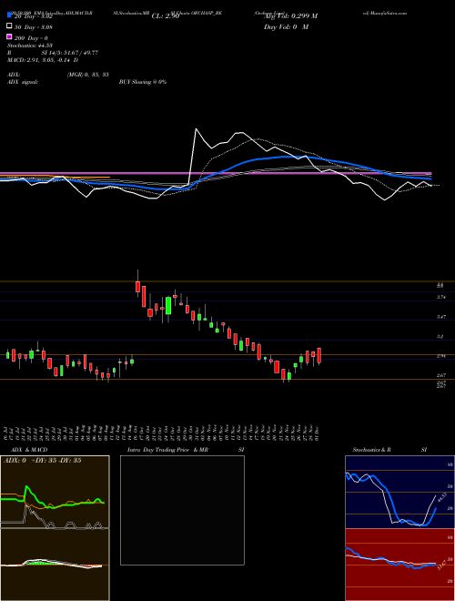Click the 2.94 price axis label

tap(440, 356)
